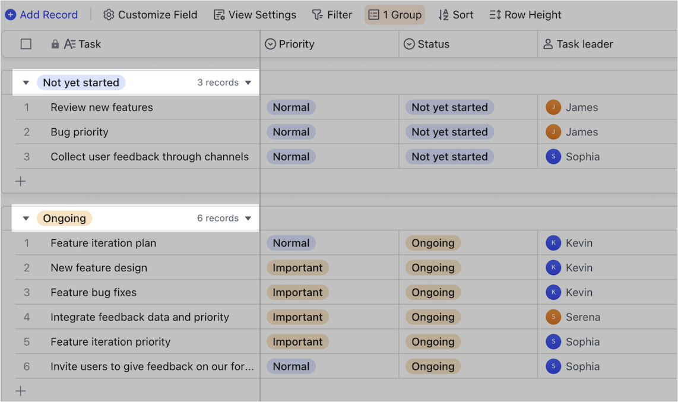Open View Settings from the toolbar
This screenshot has height=402, width=678.
point(255,15)
